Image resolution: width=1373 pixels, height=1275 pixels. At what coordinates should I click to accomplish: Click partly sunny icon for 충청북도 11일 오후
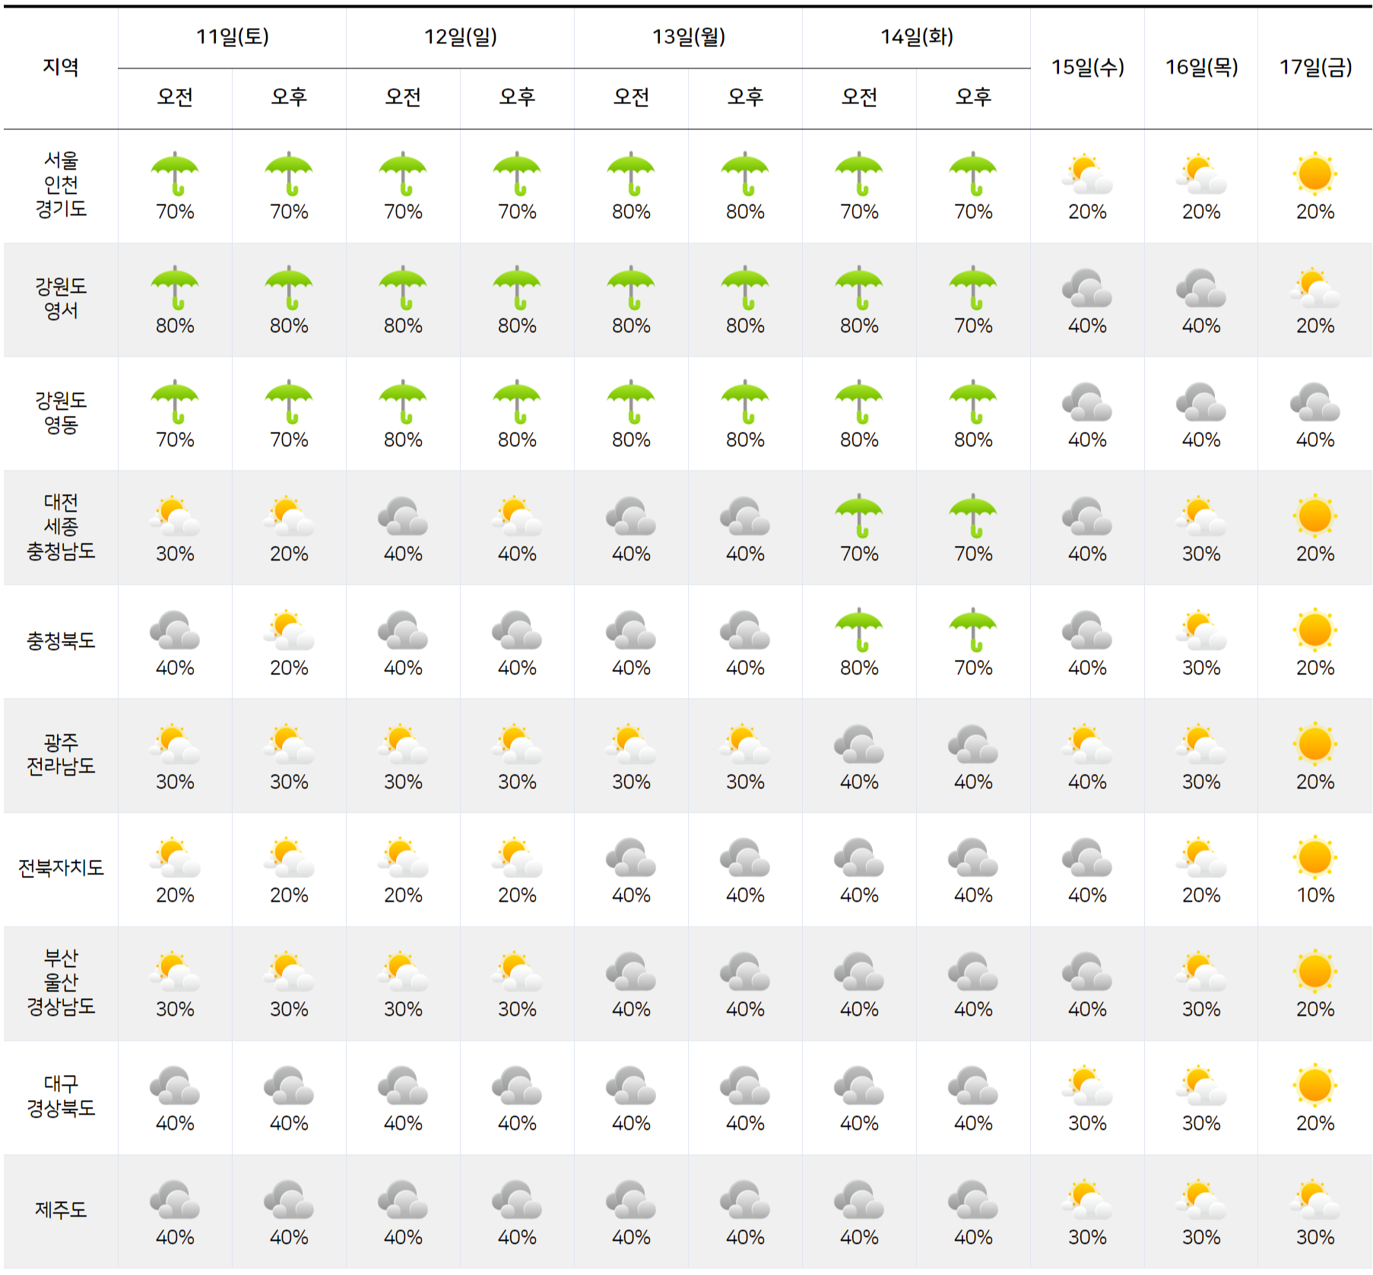coord(289,630)
